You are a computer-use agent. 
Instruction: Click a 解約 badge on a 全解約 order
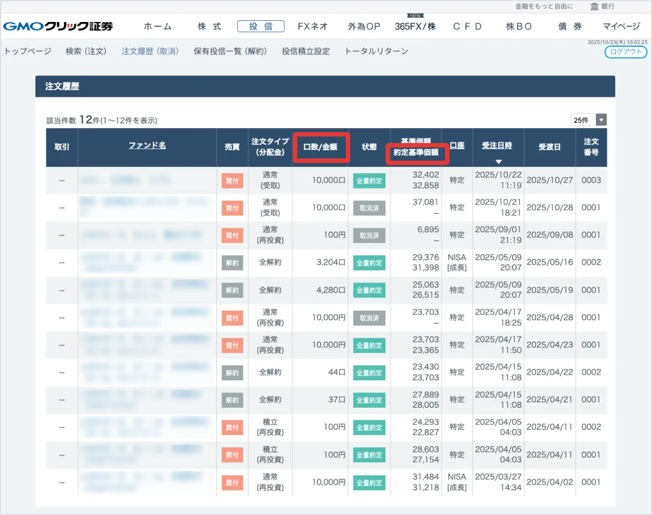pyautogui.click(x=232, y=262)
